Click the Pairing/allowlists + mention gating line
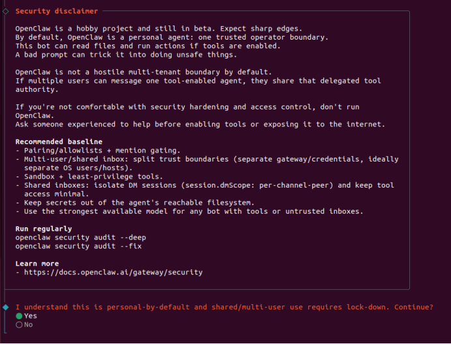 click(98, 150)
